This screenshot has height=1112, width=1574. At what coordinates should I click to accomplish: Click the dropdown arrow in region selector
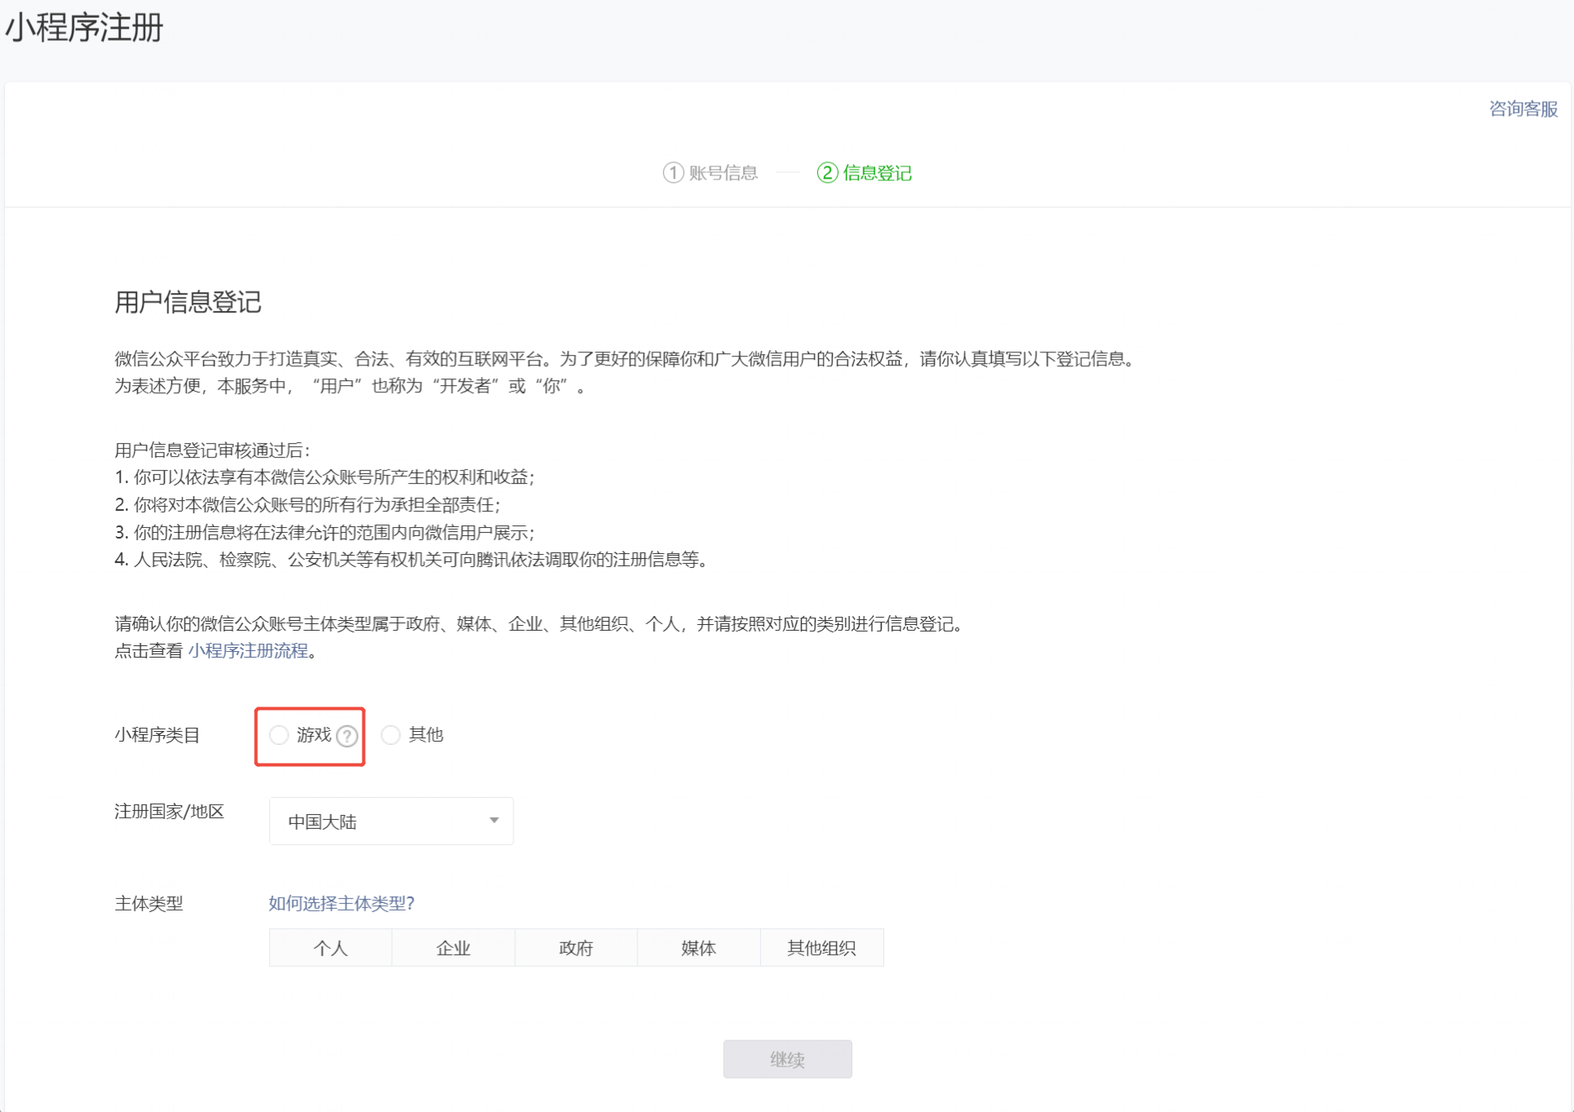click(494, 820)
